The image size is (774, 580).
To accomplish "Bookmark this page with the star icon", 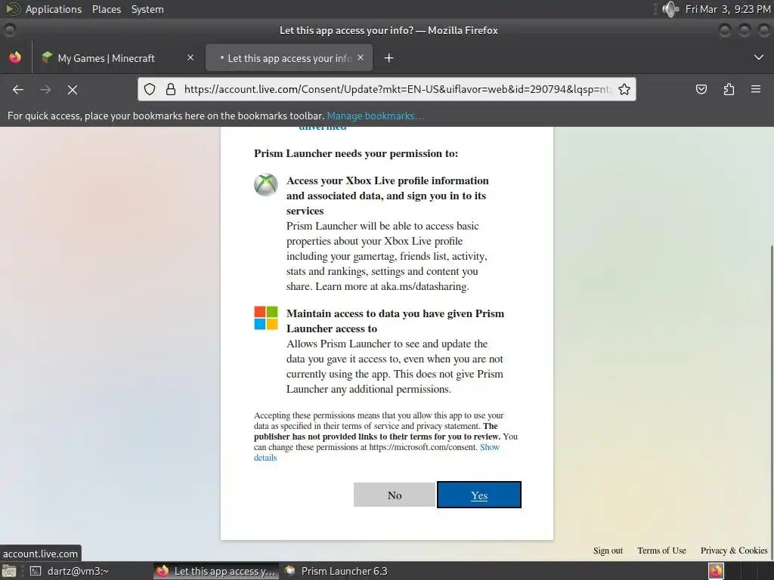I will pos(624,89).
